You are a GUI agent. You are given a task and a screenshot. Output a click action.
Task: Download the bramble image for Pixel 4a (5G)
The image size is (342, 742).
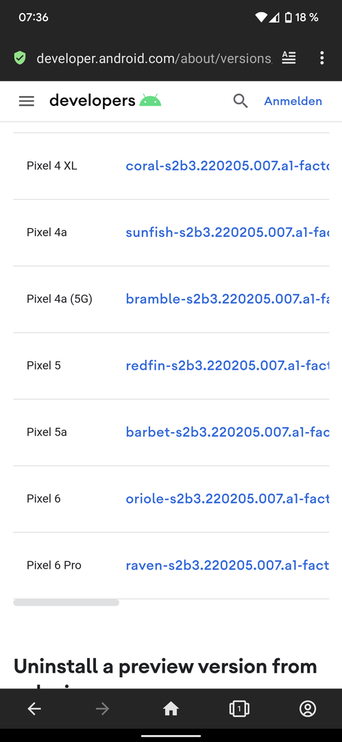(228, 299)
